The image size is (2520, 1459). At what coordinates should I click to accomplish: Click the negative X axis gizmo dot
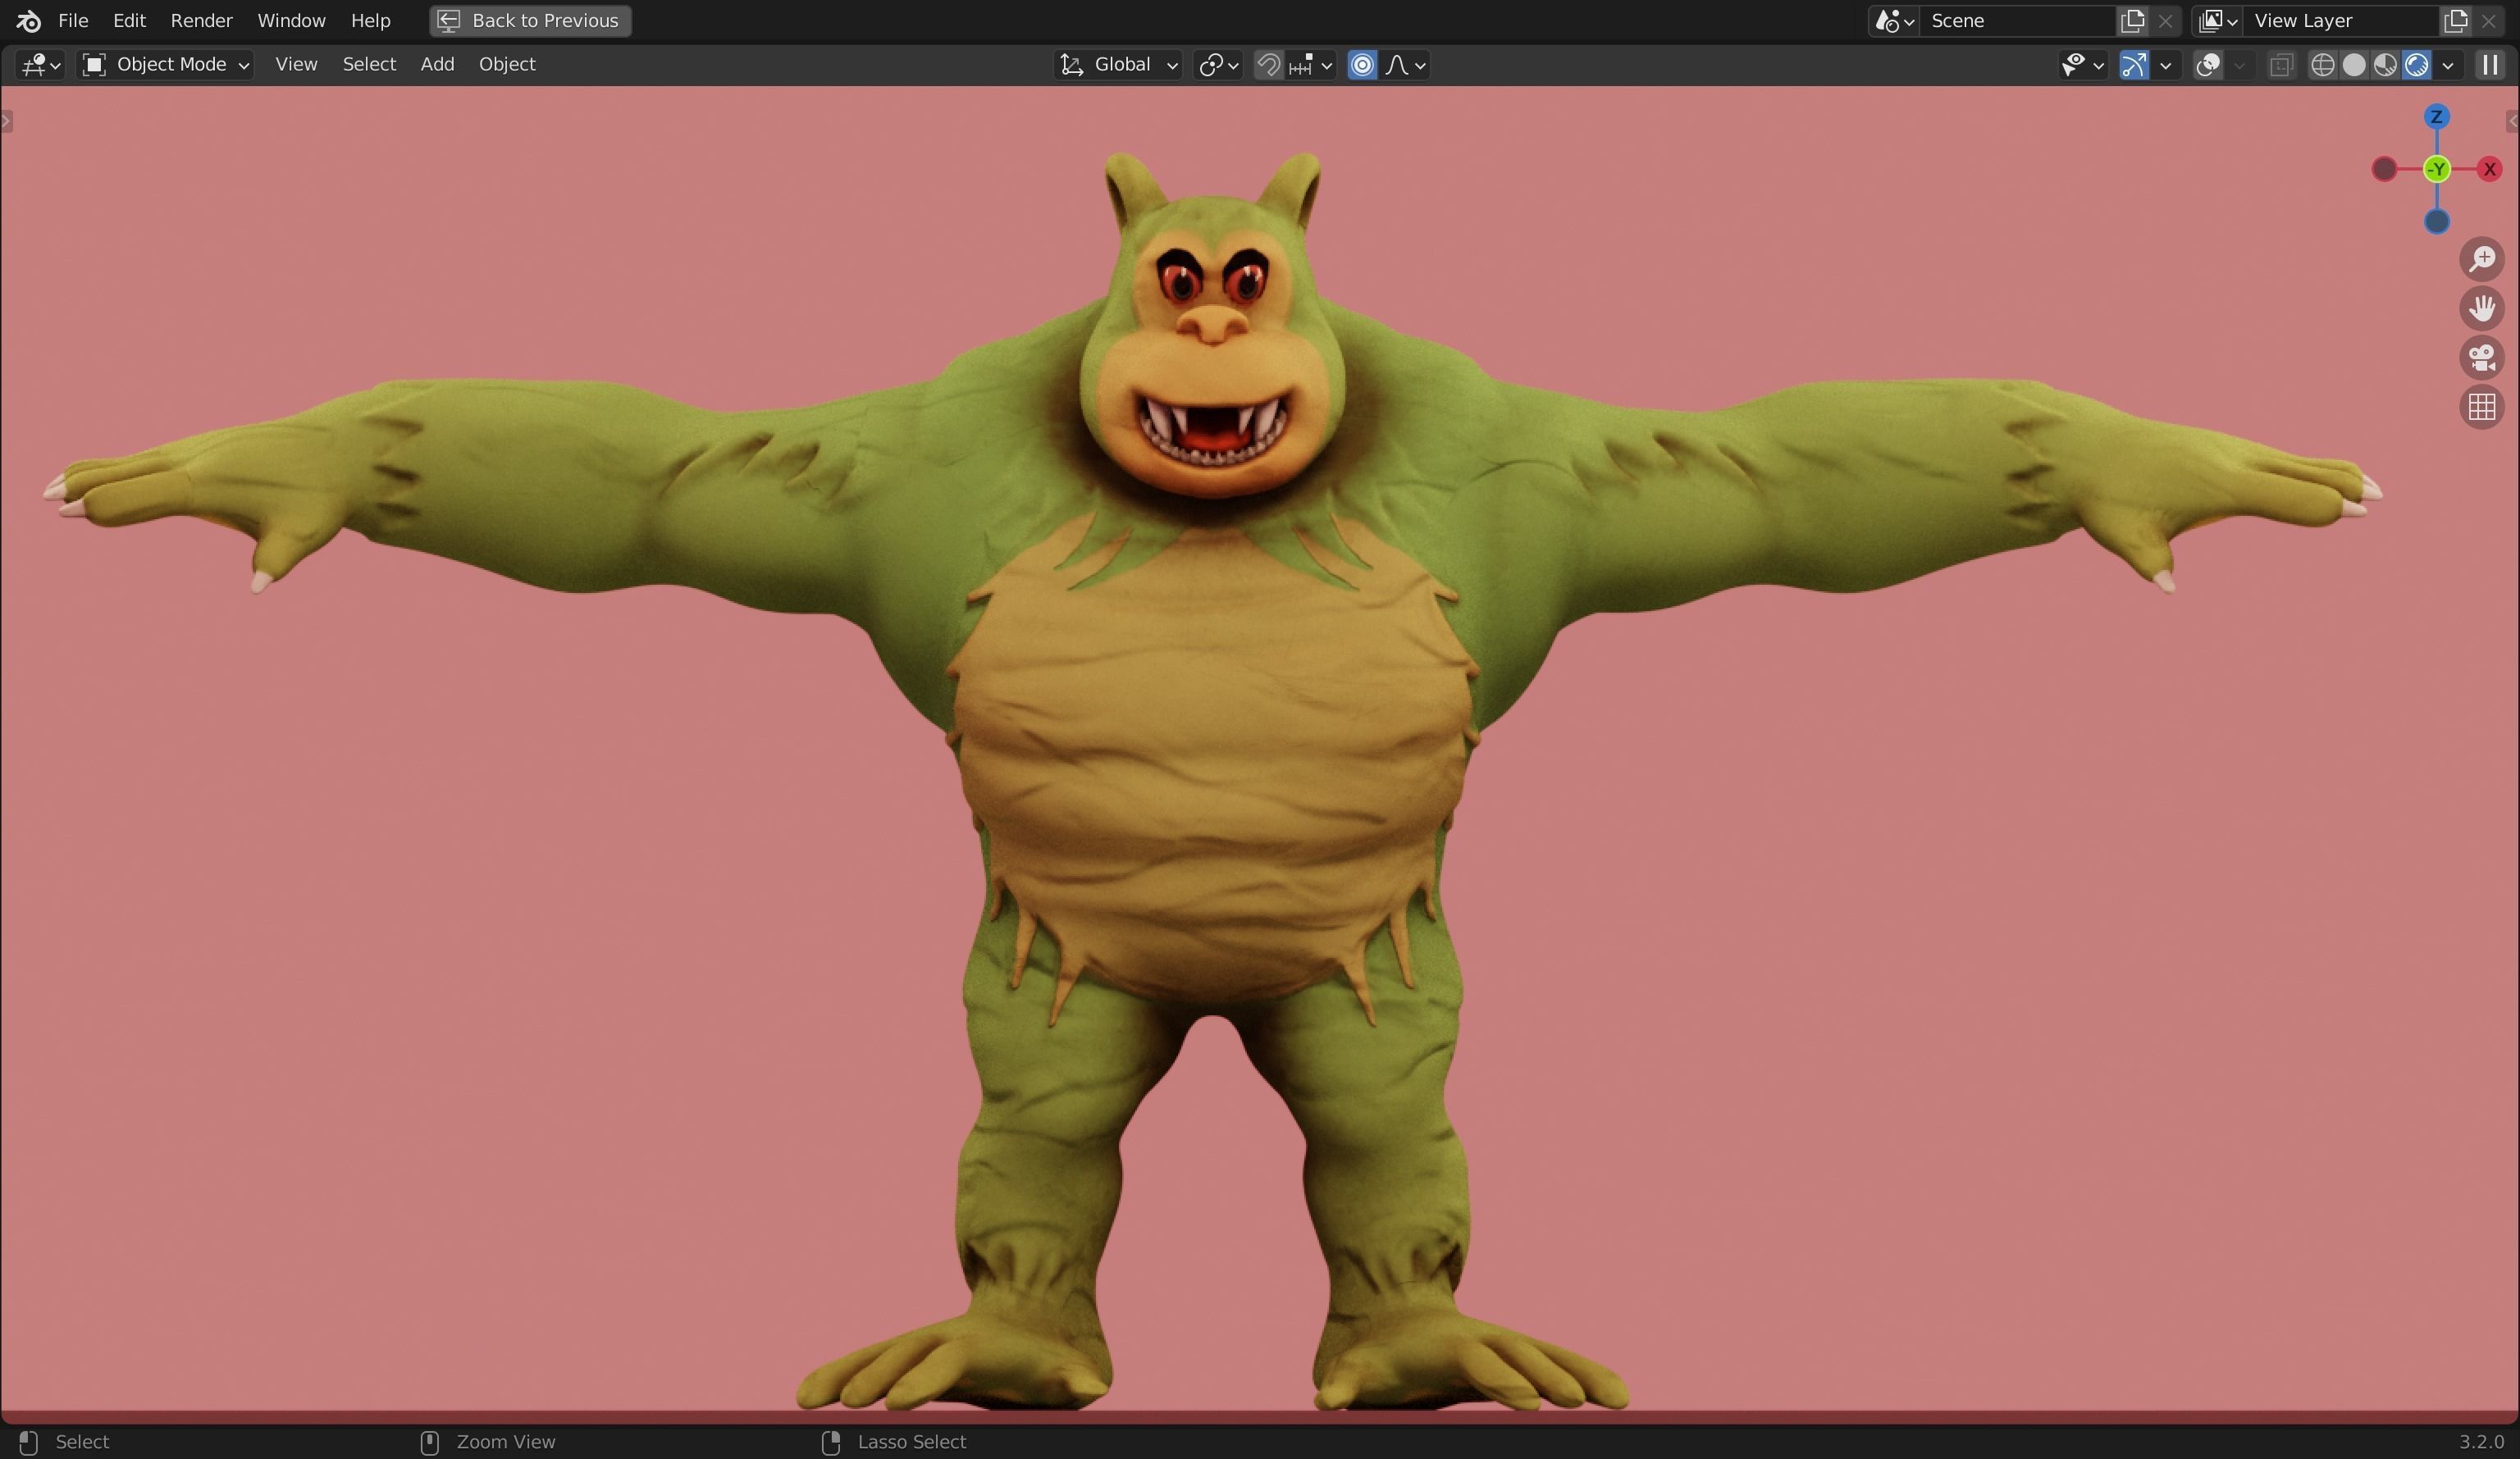[2384, 169]
